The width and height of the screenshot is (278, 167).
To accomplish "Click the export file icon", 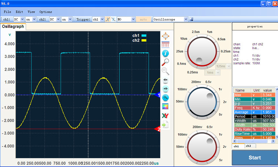I will (165, 125).
